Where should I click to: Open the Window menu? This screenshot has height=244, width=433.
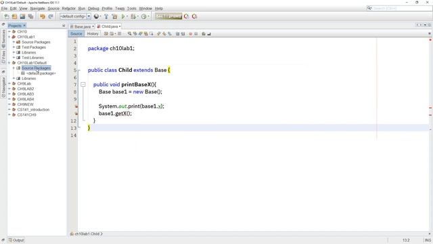coord(145,9)
